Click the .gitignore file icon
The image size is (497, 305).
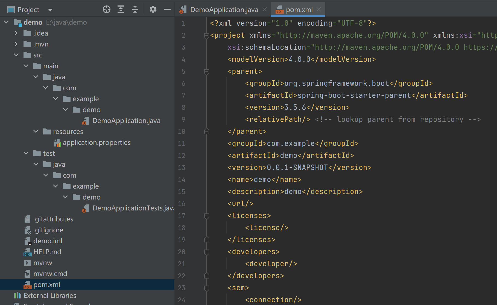[x=28, y=230]
